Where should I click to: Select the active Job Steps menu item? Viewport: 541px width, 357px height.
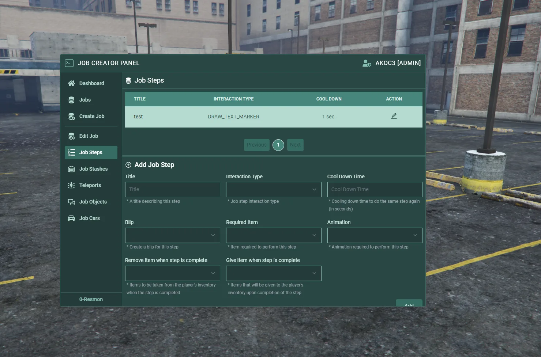91,152
